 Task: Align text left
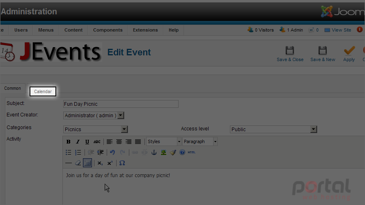click(109, 141)
